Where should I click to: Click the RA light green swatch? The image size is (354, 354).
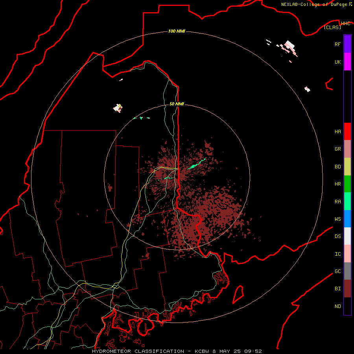coord(347,201)
